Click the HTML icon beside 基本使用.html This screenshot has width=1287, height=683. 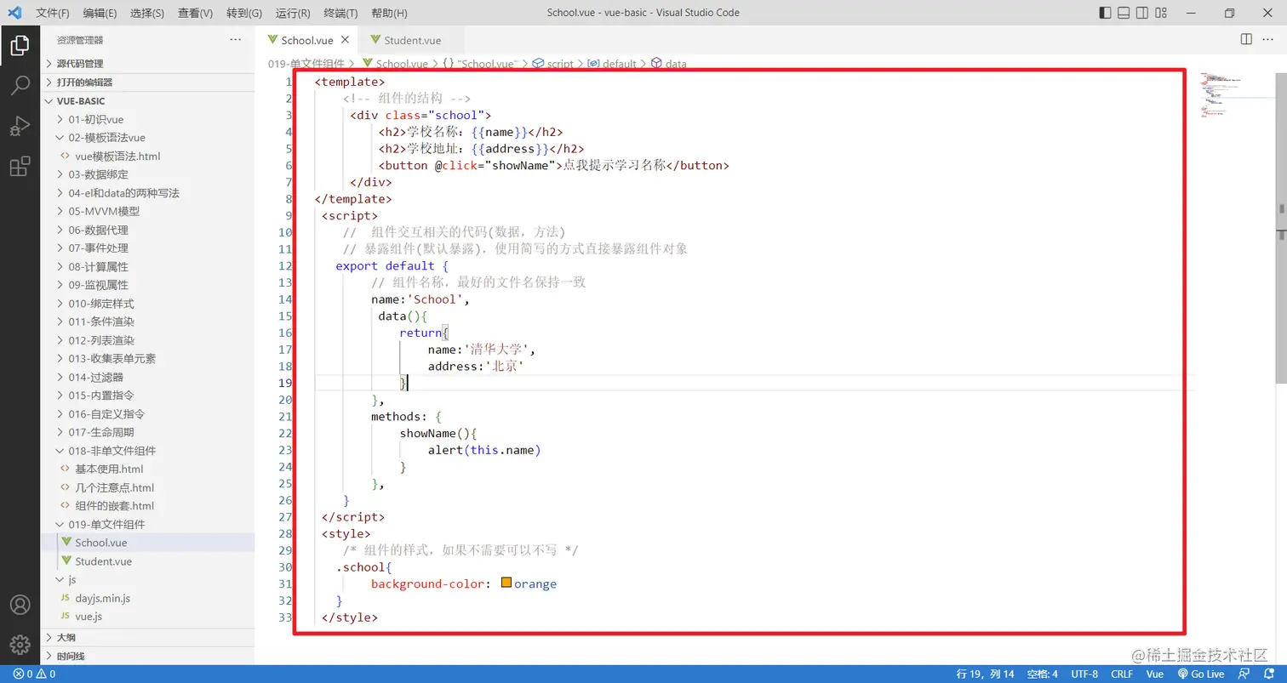click(65, 469)
